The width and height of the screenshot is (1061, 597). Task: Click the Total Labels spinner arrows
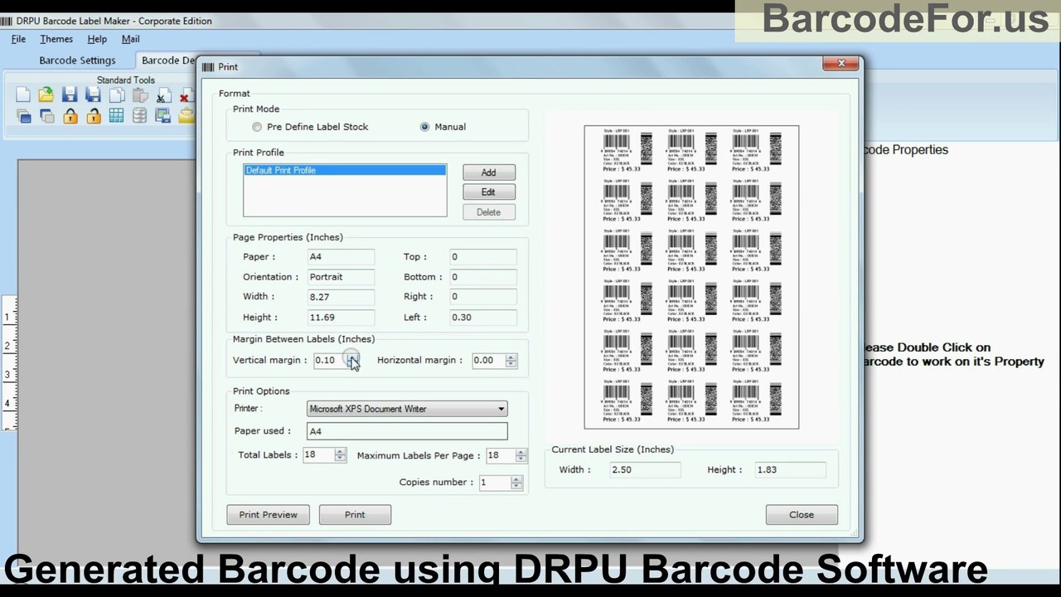pos(340,455)
